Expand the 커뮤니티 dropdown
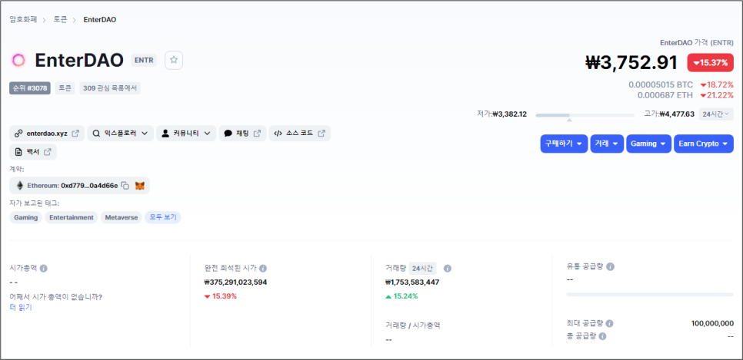Image resolution: width=743 pixels, height=360 pixels. [x=186, y=134]
